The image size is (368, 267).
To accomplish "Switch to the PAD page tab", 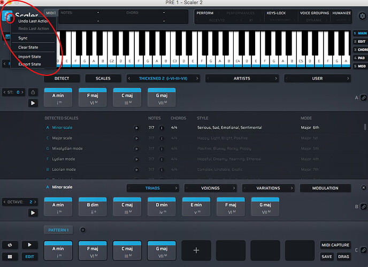I will tap(361, 58).
